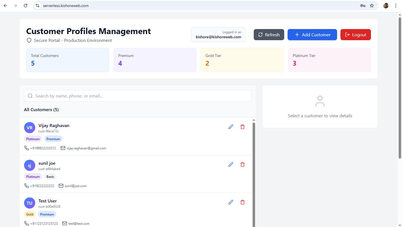Image resolution: width=402 pixels, height=227 pixels.
Task: Reload page using browser refresh icon
Action: 25,6
